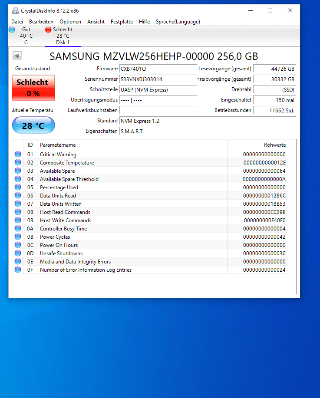Screen dimensions: 320x398
Task: Select the Critical Warning row name
Action: 58,155
